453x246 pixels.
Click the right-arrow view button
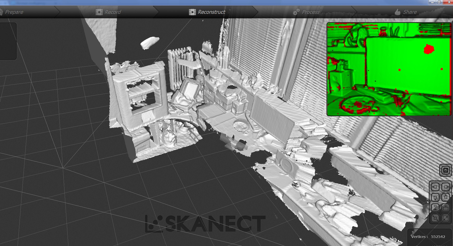point(445,187)
